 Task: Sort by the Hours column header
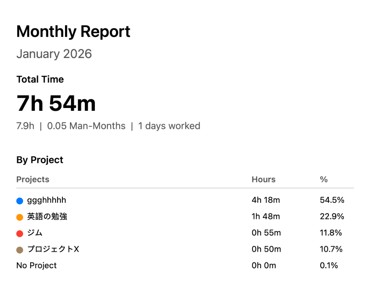[x=263, y=179]
